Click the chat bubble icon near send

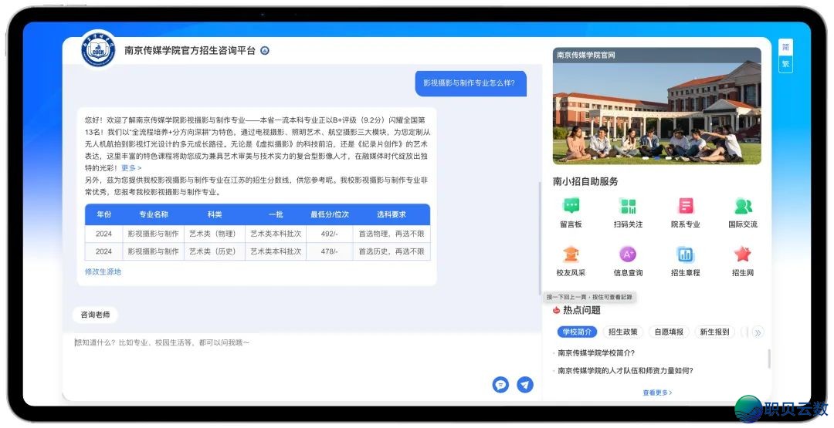(500, 385)
